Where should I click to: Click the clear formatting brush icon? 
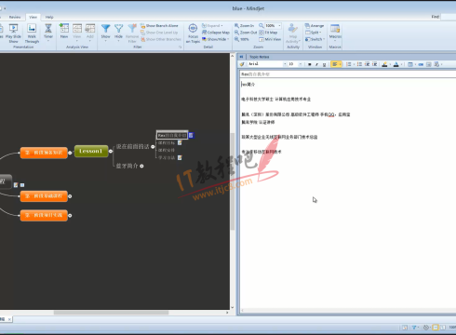[242, 64]
